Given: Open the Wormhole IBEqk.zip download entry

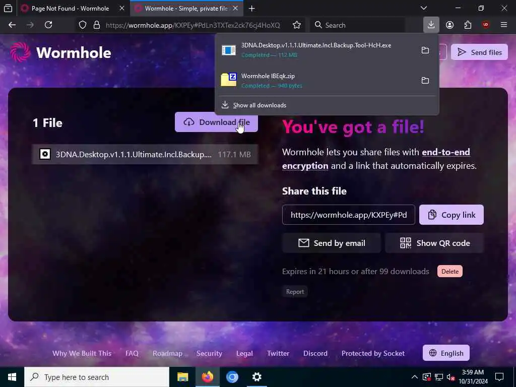Looking at the screenshot, I should 316,80.
